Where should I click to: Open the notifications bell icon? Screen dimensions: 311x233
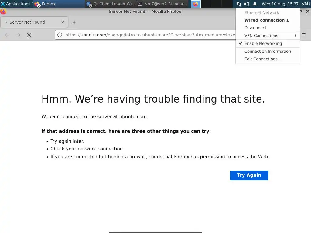pos(255,4)
